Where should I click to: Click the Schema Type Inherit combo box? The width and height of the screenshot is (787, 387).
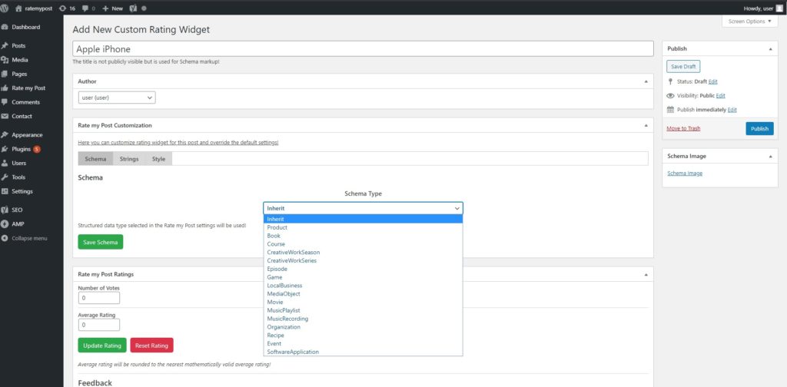(x=363, y=208)
